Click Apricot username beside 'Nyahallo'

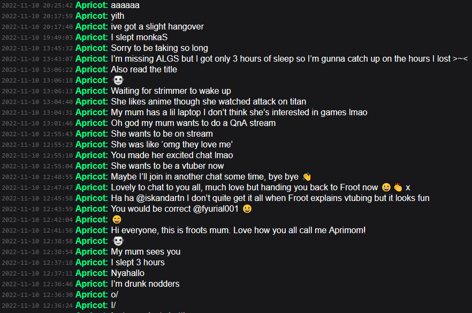point(92,273)
